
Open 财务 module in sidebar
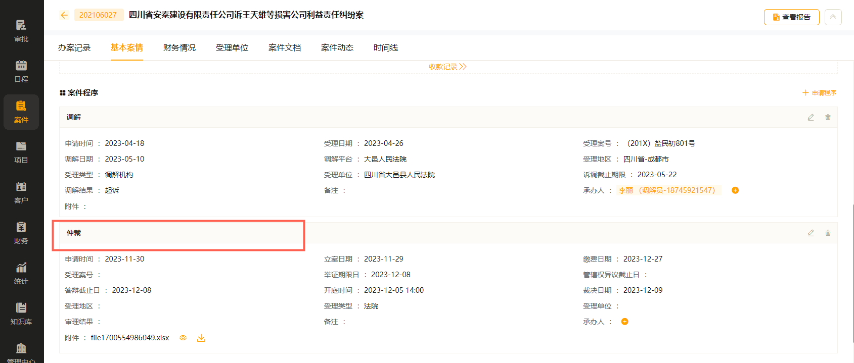click(21, 233)
